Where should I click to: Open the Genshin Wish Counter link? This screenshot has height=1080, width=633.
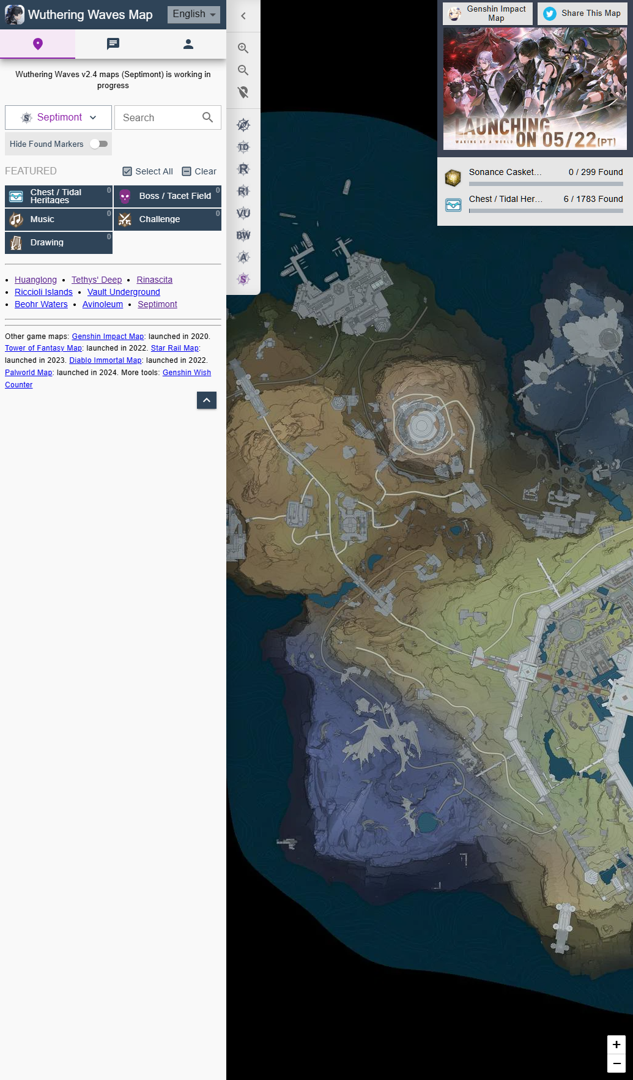point(187,373)
